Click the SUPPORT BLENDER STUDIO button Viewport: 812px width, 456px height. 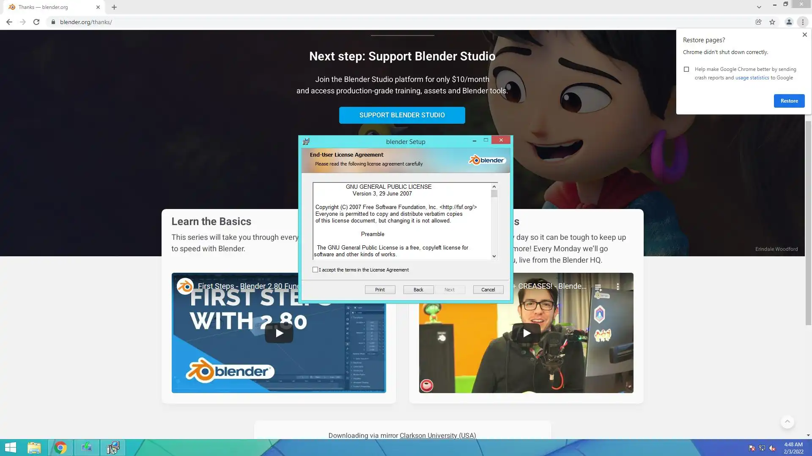tap(402, 115)
